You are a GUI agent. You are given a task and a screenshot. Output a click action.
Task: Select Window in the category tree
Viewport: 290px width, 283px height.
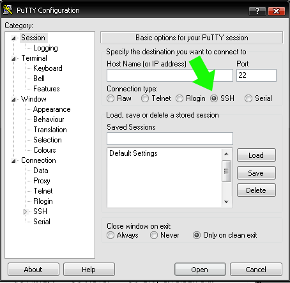(34, 99)
